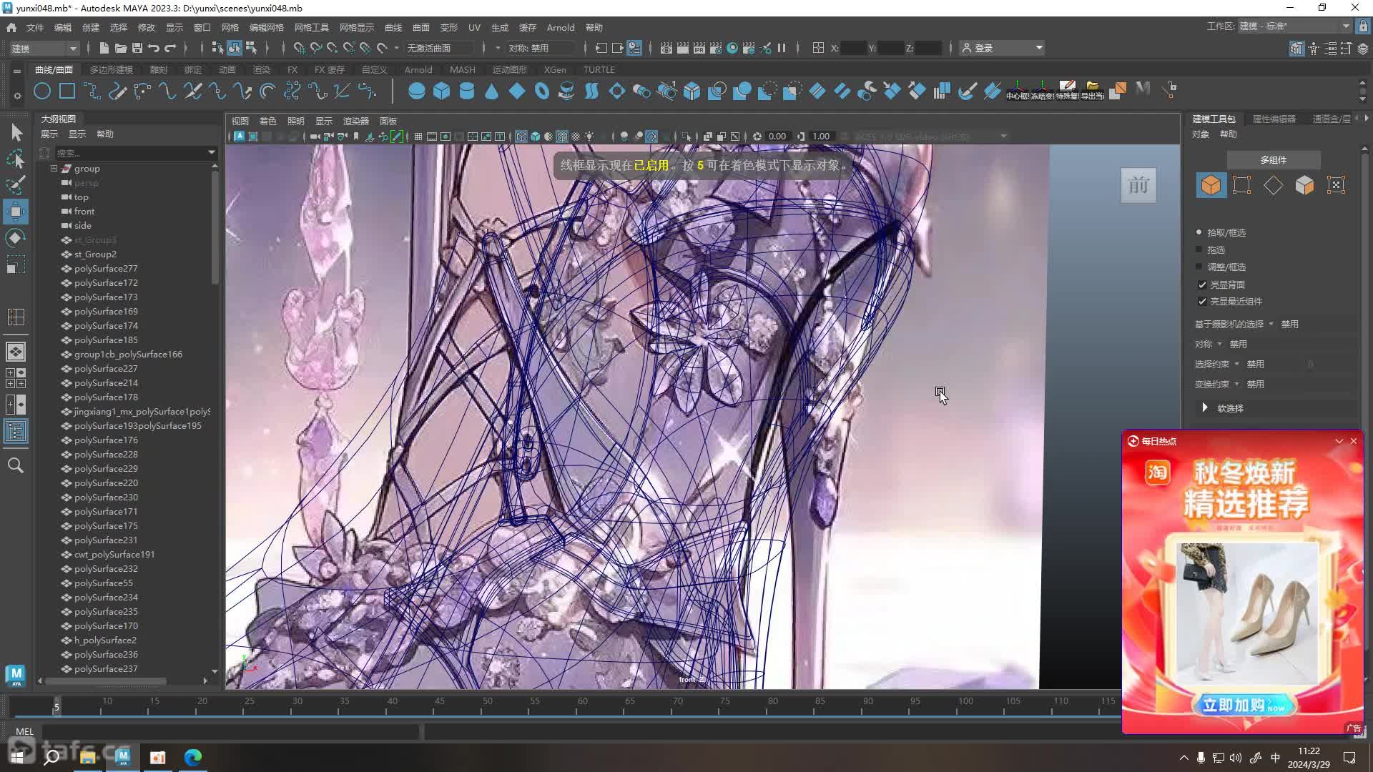Toggle textured display viewport icon
Image resolution: width=1373 pixels, height=772 pixels.
click(576, 137)
